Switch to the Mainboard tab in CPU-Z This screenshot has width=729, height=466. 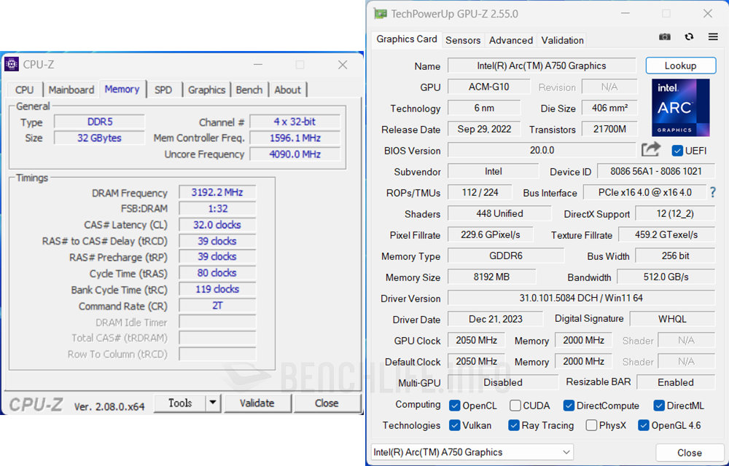coord(71,90)
